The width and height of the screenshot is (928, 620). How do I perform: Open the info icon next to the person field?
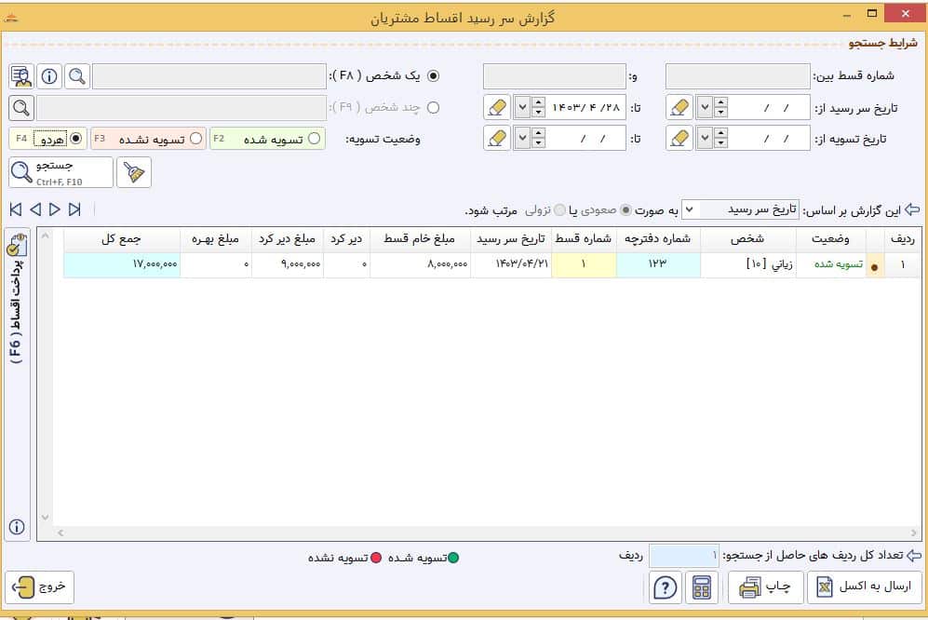(x=49, y=76)
